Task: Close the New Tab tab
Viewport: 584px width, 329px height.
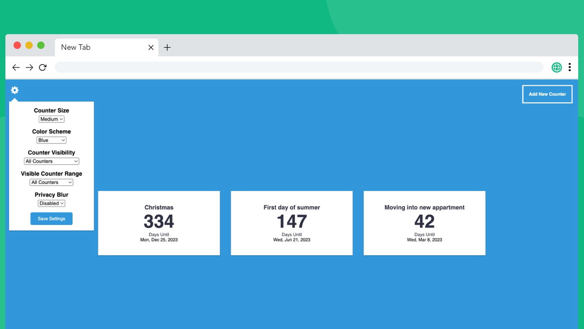Action: pyautogui.click(x=151, y=48)
